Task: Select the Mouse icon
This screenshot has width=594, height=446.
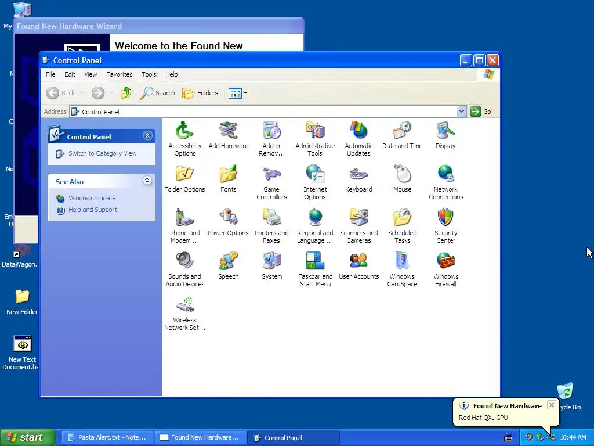Action: (402, 179)
